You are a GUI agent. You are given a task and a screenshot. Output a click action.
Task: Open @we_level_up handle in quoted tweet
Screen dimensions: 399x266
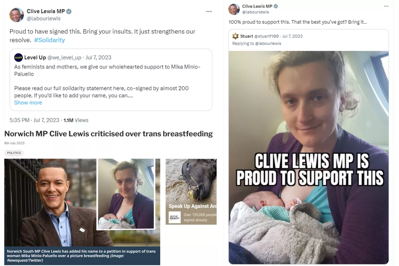coord(64,58)
